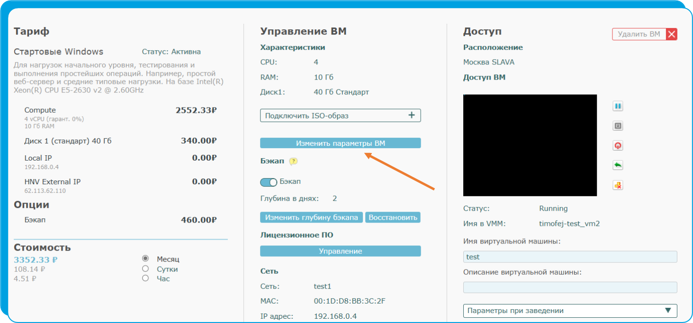This screenshot has height=323, width=693.
Task: Click the red X next to Удалить ВМ
Action: click(x=672, y=34)
